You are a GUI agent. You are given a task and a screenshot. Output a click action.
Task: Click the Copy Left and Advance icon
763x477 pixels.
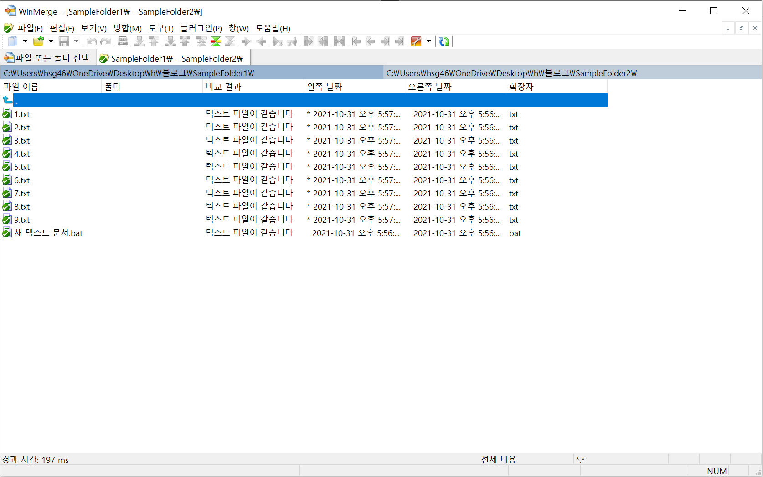(292, 41)
